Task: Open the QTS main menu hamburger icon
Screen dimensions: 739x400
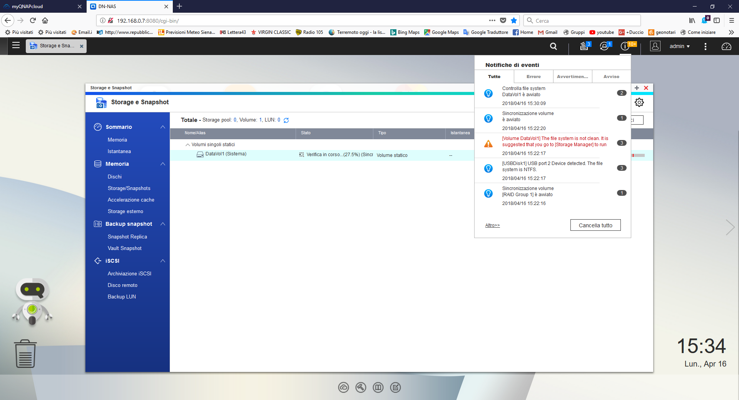Action: click(x=16, y=45)
